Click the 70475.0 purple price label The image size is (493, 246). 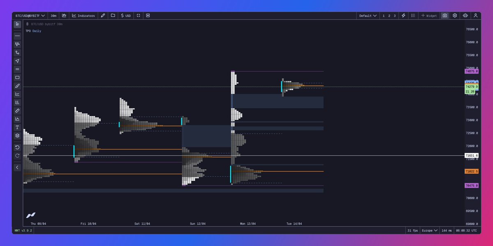tap(471, 186)
